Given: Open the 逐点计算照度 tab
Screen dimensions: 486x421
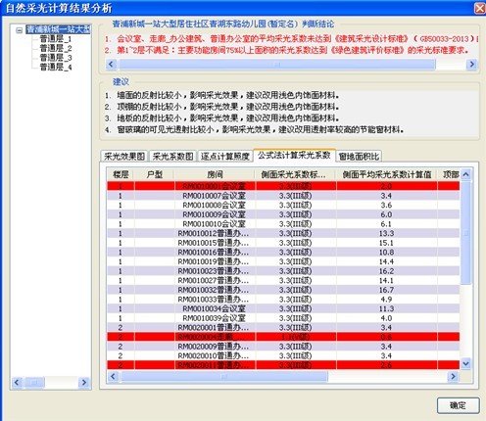Looking at the screenshot, I should pyautogui.click(x=225, y=157).
